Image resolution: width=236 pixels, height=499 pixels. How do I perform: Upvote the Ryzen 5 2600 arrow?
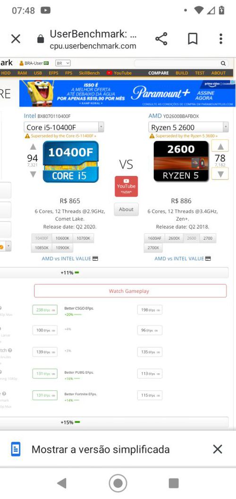click(x=220, y=146)
